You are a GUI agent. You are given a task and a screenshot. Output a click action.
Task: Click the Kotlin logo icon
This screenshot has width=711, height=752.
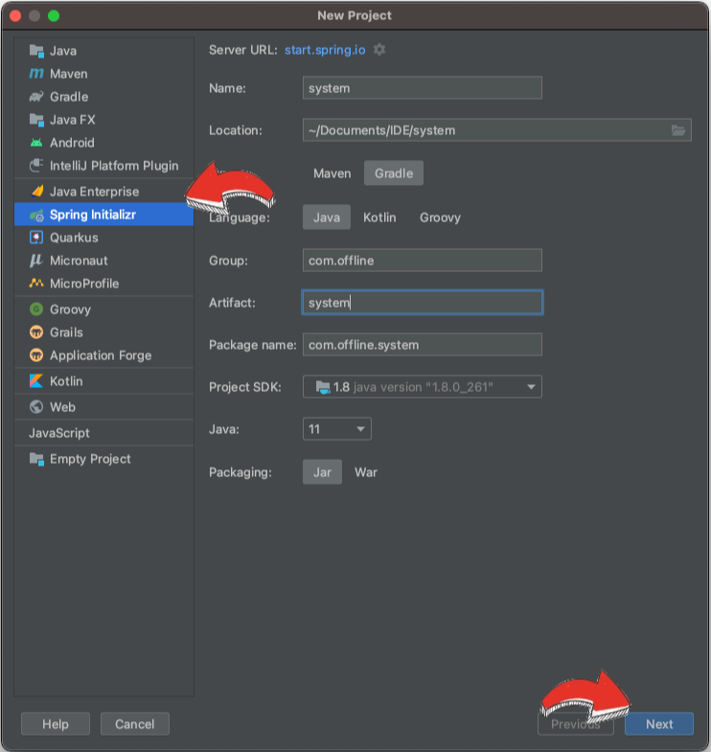36,381
